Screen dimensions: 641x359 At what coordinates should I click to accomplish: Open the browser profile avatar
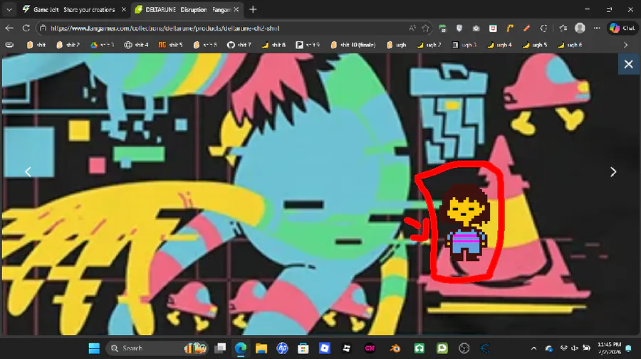pyautogui.click(x=580, y=28)
